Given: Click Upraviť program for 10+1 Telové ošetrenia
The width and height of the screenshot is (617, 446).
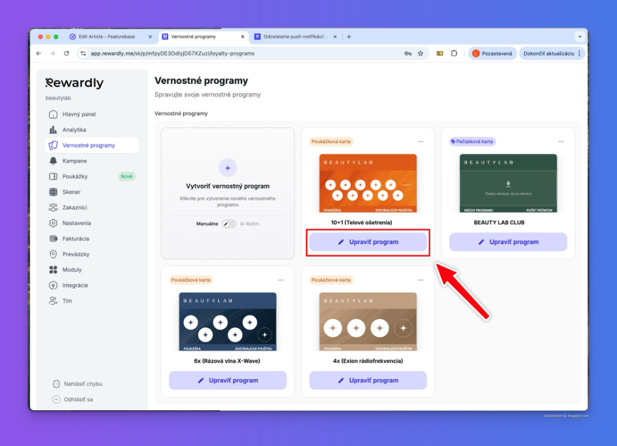Looking at the screenshot, I should tap(368, 242).
